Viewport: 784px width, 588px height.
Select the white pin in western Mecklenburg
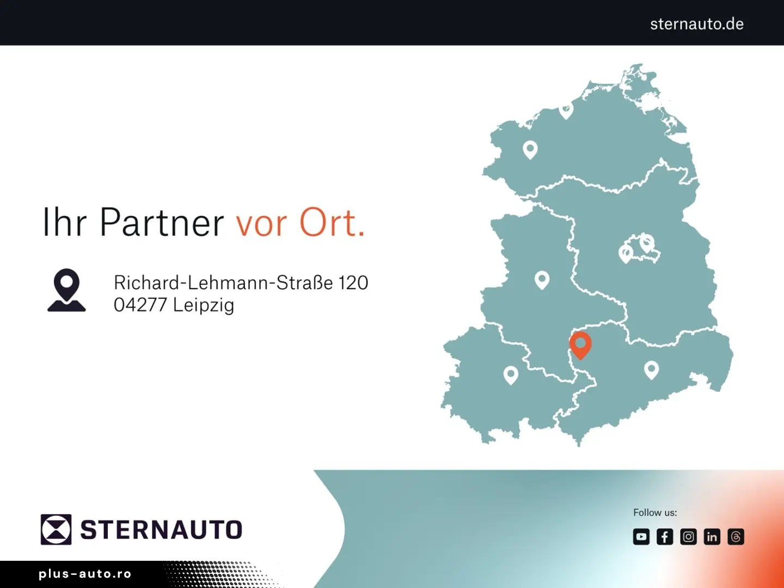point(530,149)
